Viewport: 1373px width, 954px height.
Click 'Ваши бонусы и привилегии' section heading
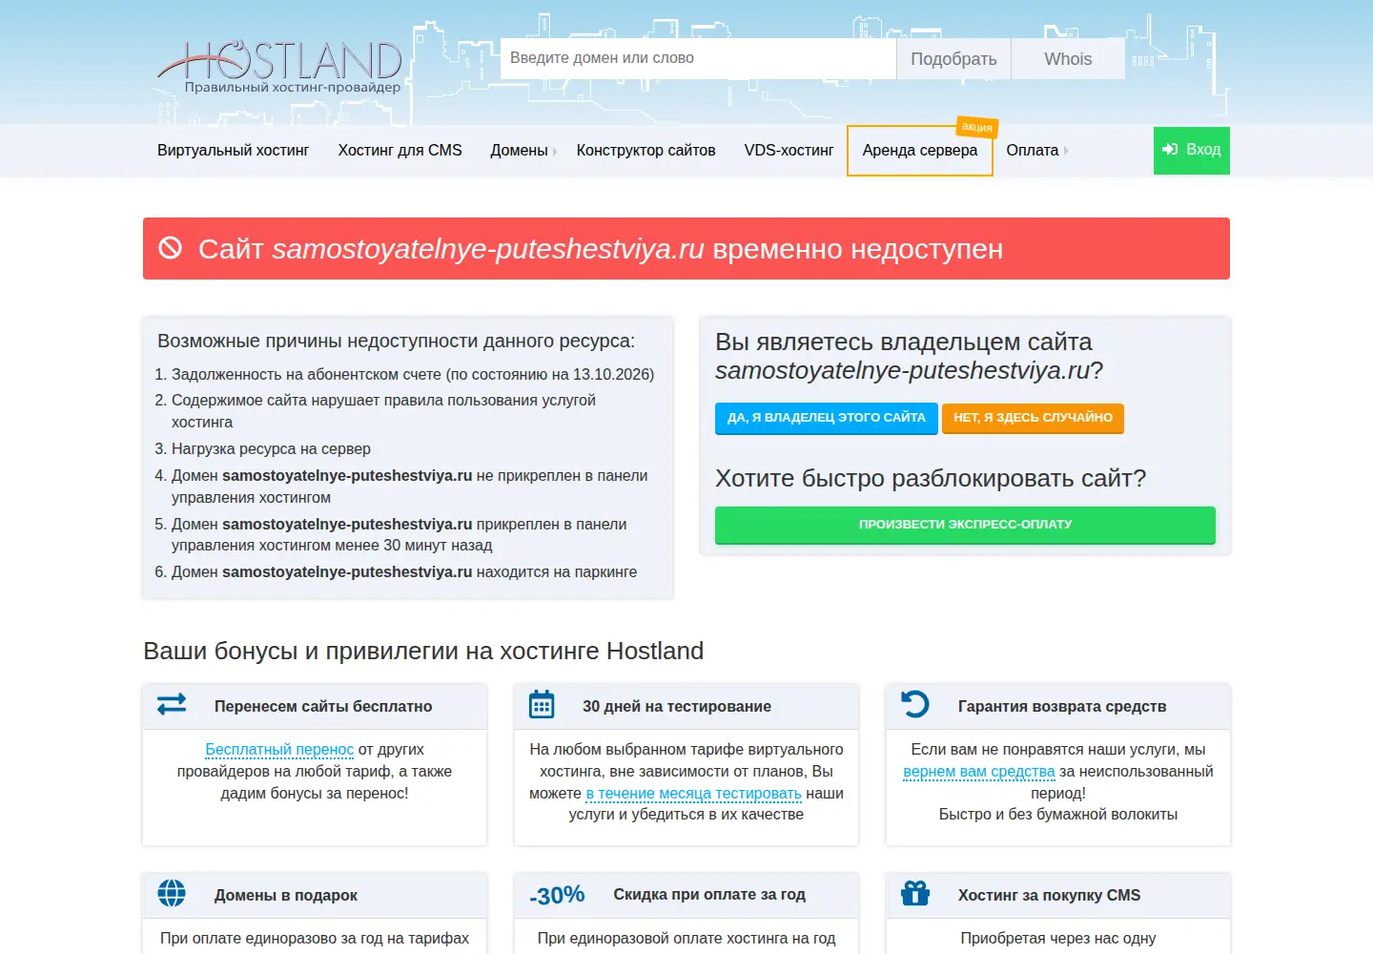click(x=423, y=651)
